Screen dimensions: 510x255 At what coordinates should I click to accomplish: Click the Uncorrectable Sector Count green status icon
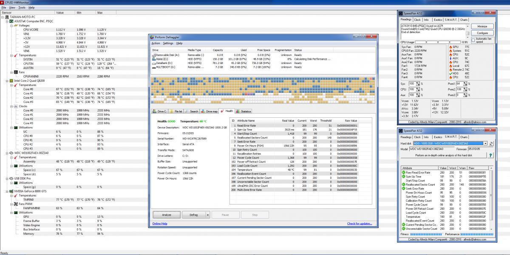click(x=403, y=229)
